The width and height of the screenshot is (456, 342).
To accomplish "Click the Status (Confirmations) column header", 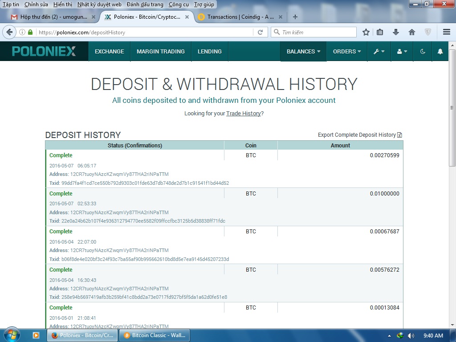I will click(x=134, y=146).
